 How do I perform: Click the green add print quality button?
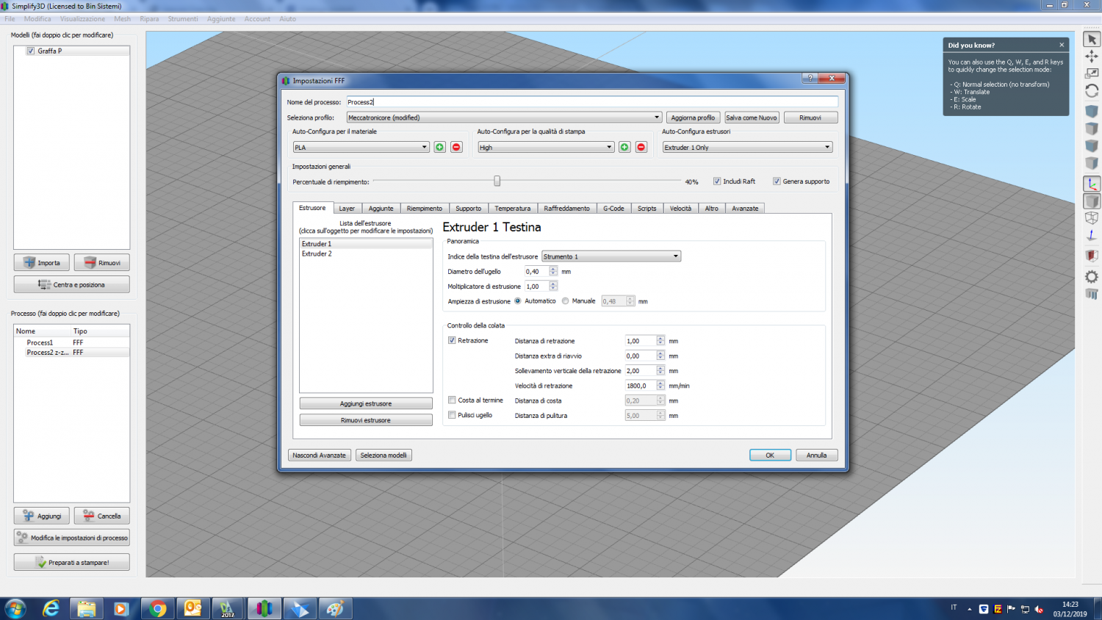(x=624, y=148)
